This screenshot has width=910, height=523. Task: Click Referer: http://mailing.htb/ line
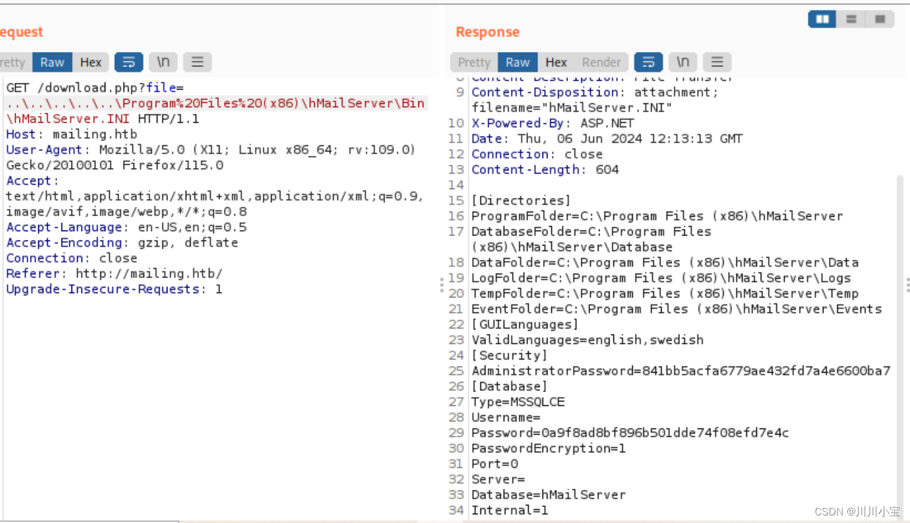point(114,274)
